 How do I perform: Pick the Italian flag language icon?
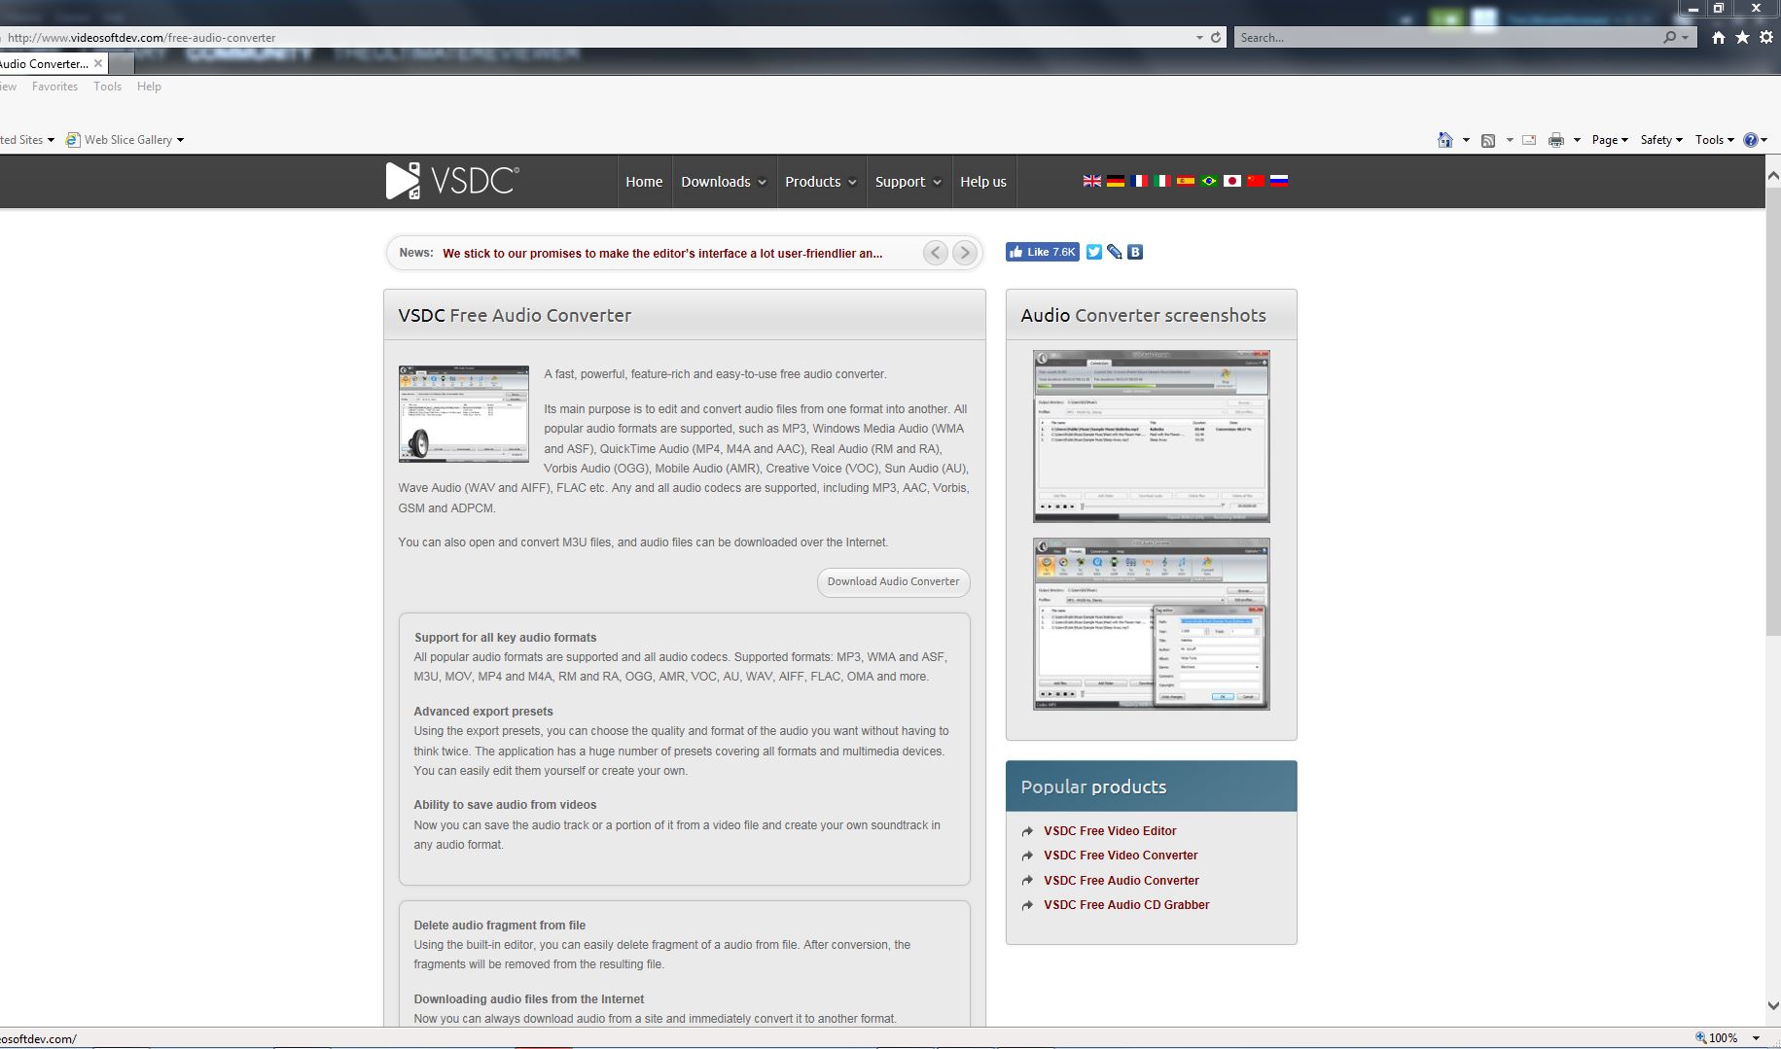pyautogui.click(x=1162, y=181)
